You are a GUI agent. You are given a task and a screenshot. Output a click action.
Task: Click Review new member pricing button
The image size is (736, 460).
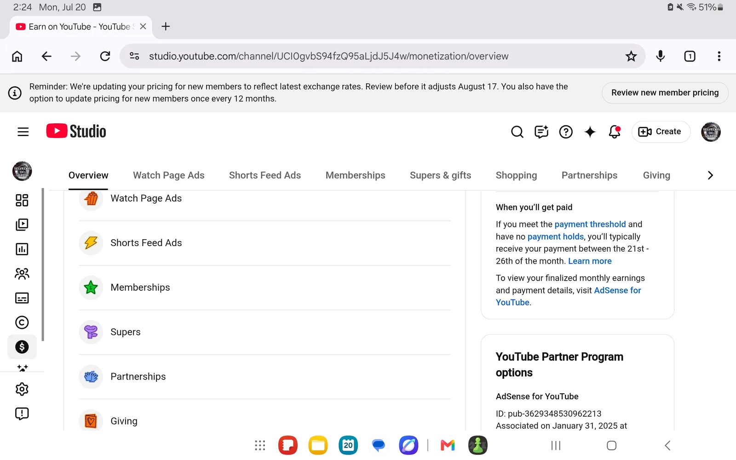coord(665,92)
